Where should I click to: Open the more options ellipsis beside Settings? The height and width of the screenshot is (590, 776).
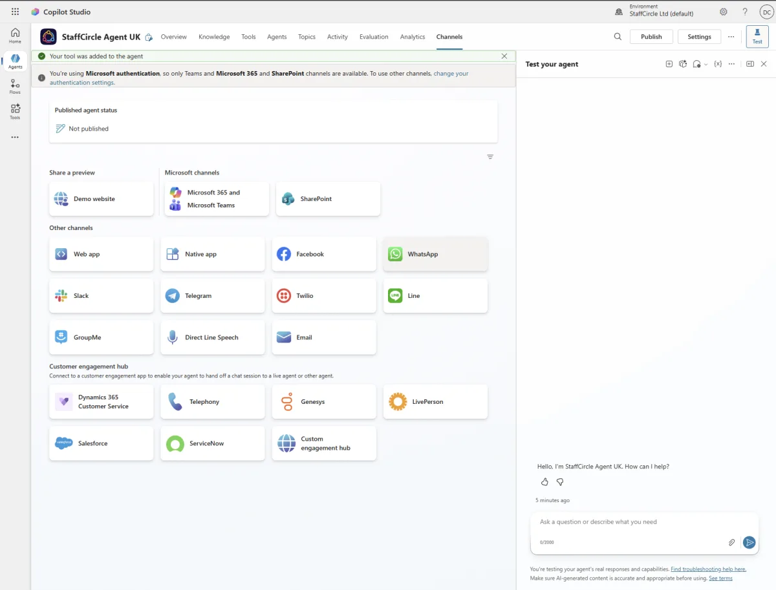(731, 37)
